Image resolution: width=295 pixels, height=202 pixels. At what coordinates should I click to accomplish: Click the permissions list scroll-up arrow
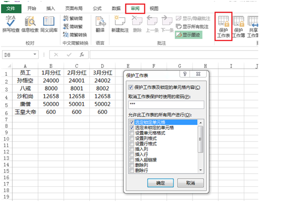coord(200,123)
